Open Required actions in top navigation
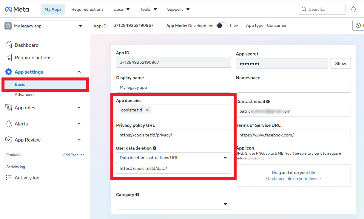The image size is (364, 219). click(x=87, y=9)
